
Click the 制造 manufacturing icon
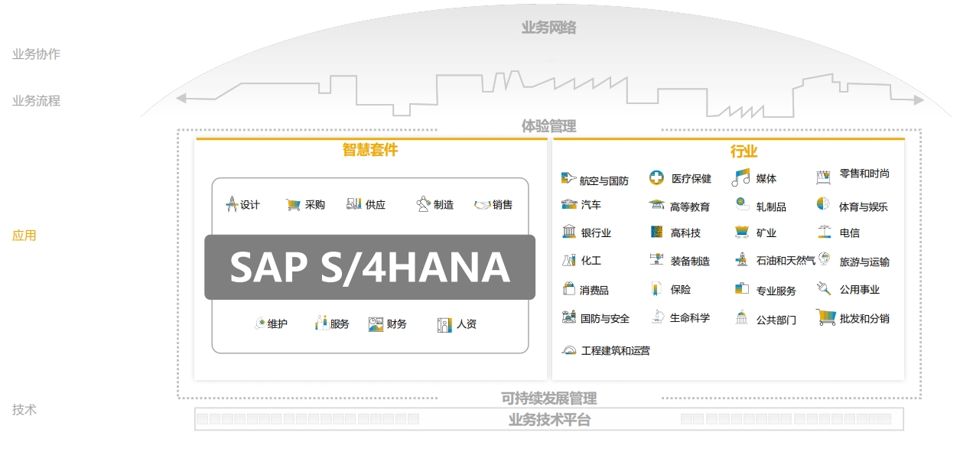pyautogui.click(x=423, y=204)
